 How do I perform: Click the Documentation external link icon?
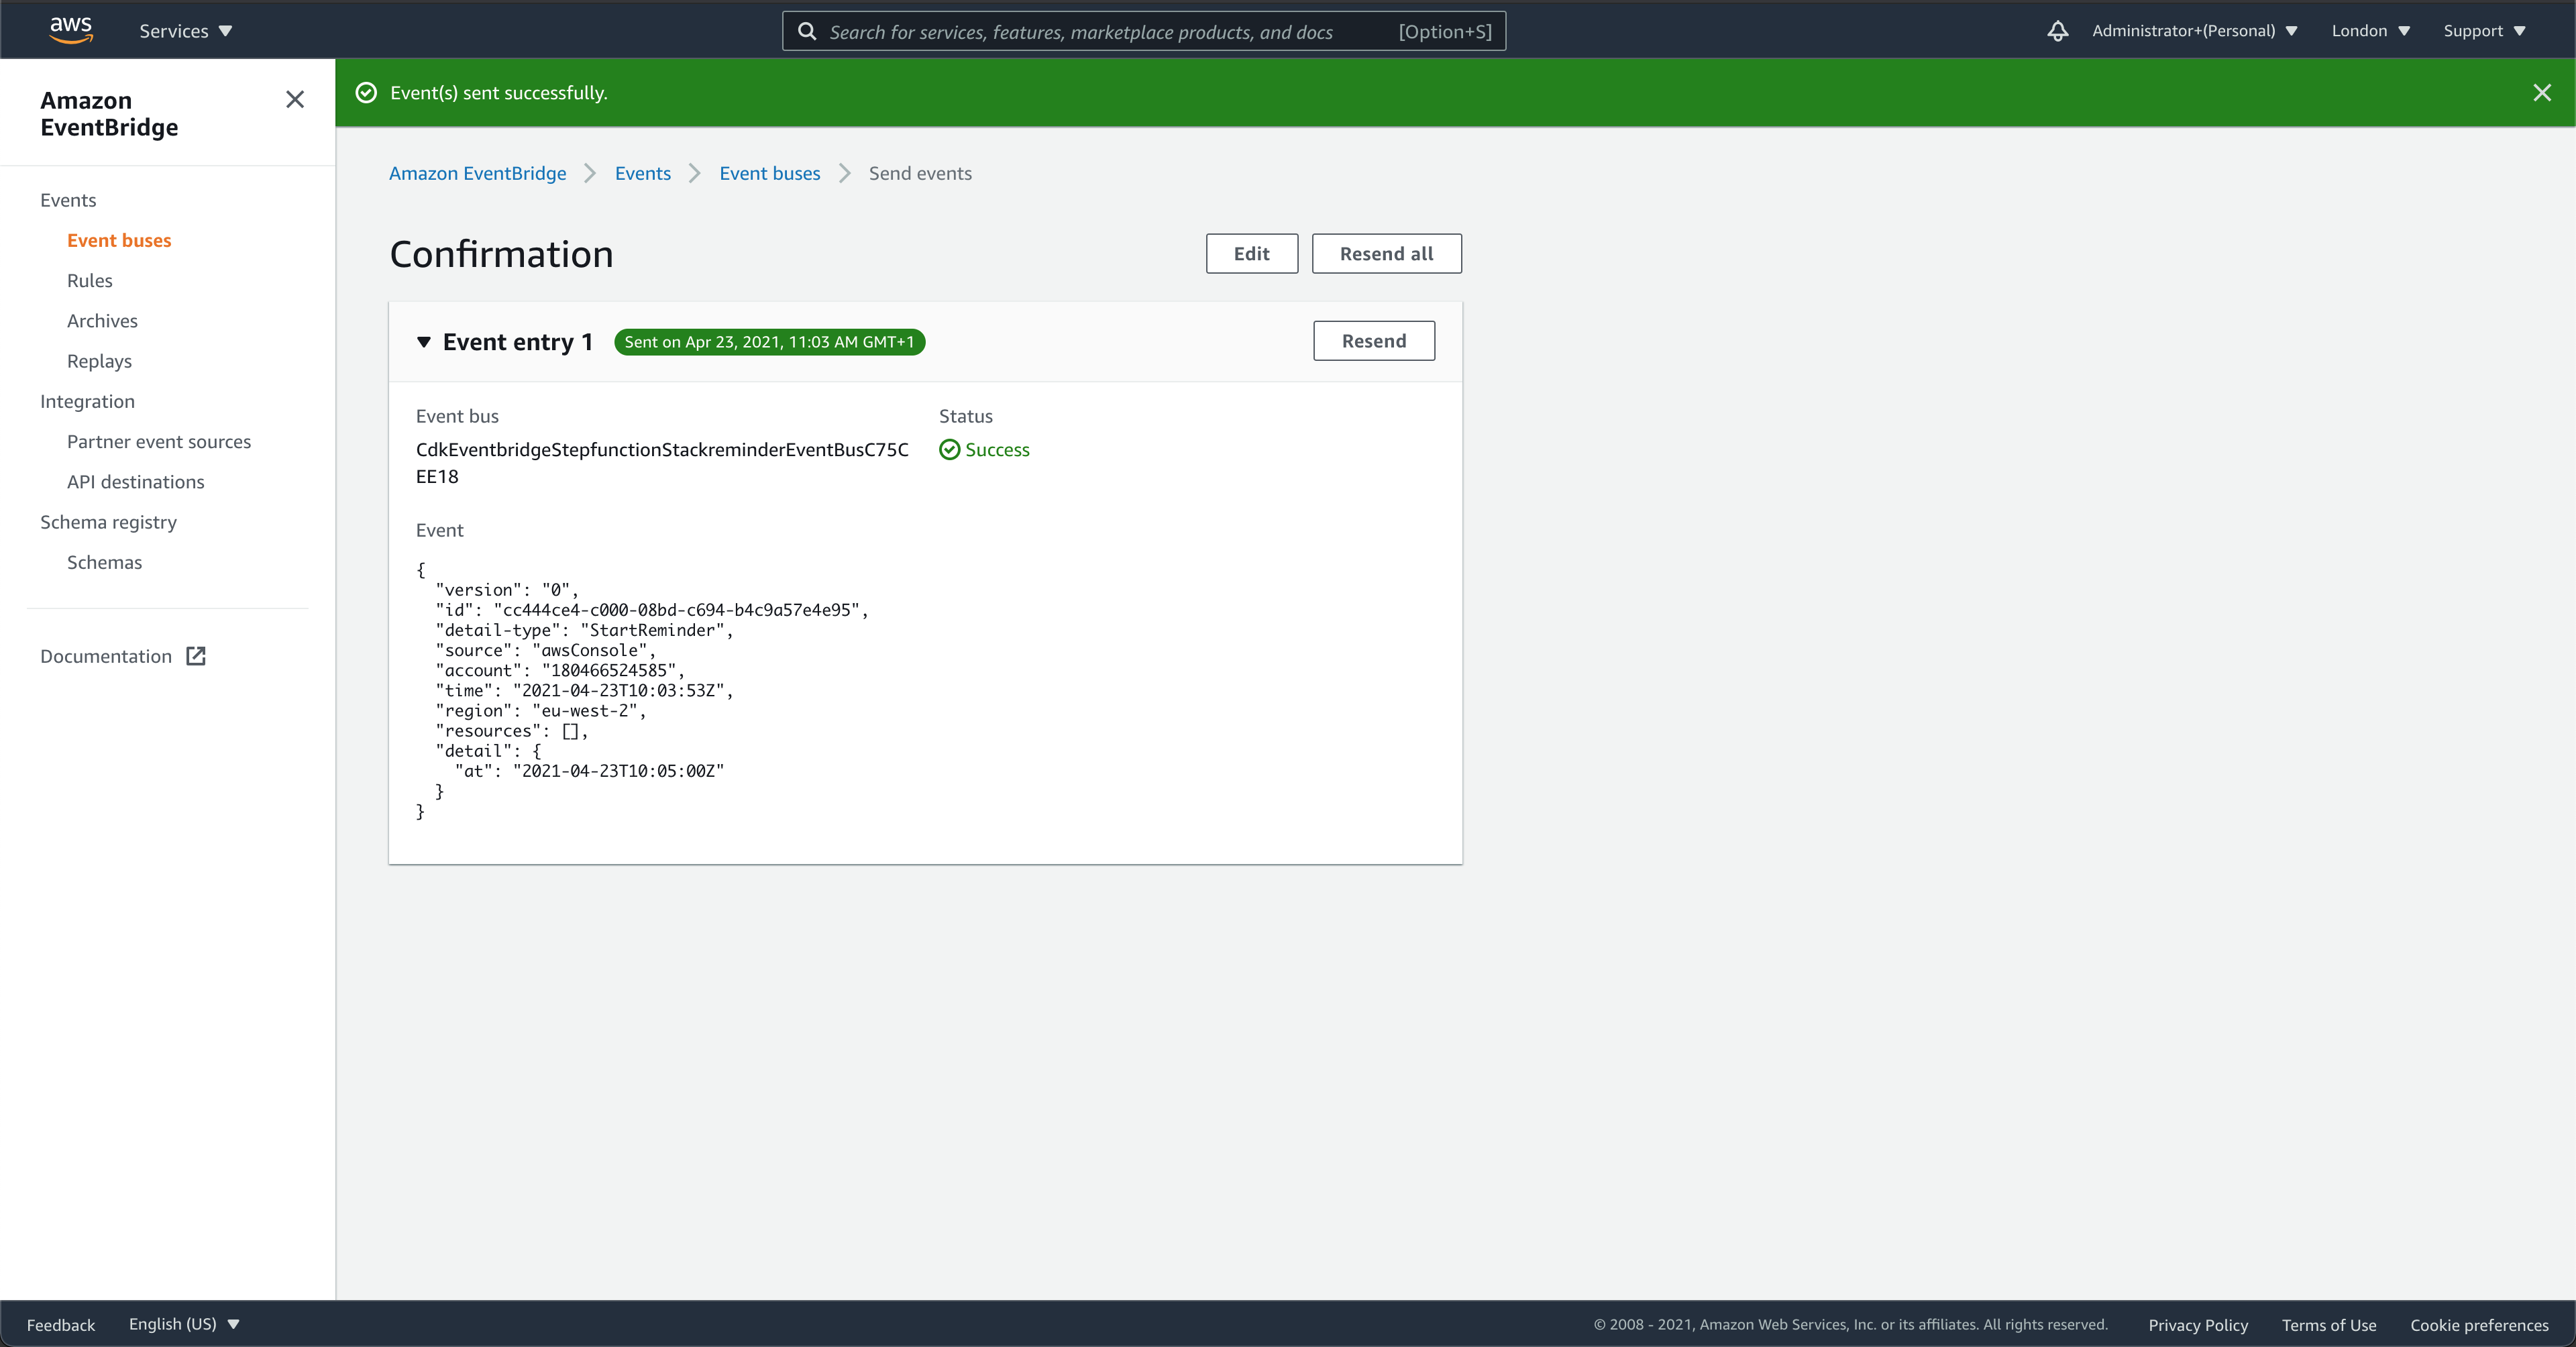click(x=196, y=656)
